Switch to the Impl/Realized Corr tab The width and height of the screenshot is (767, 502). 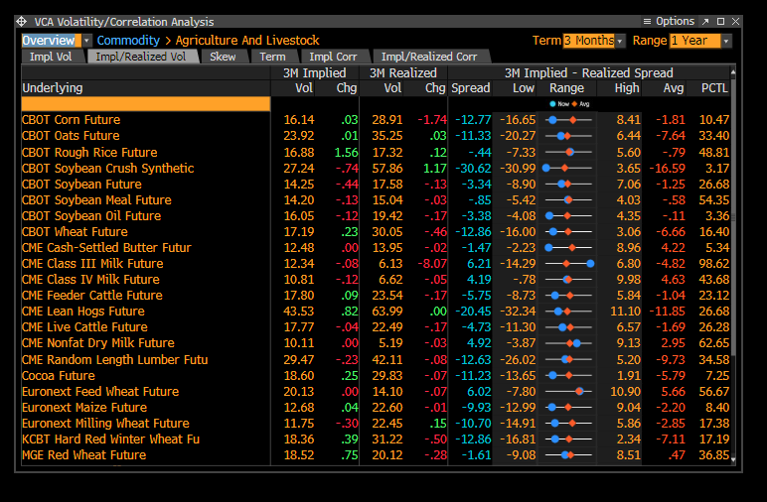tap(429, 57)
